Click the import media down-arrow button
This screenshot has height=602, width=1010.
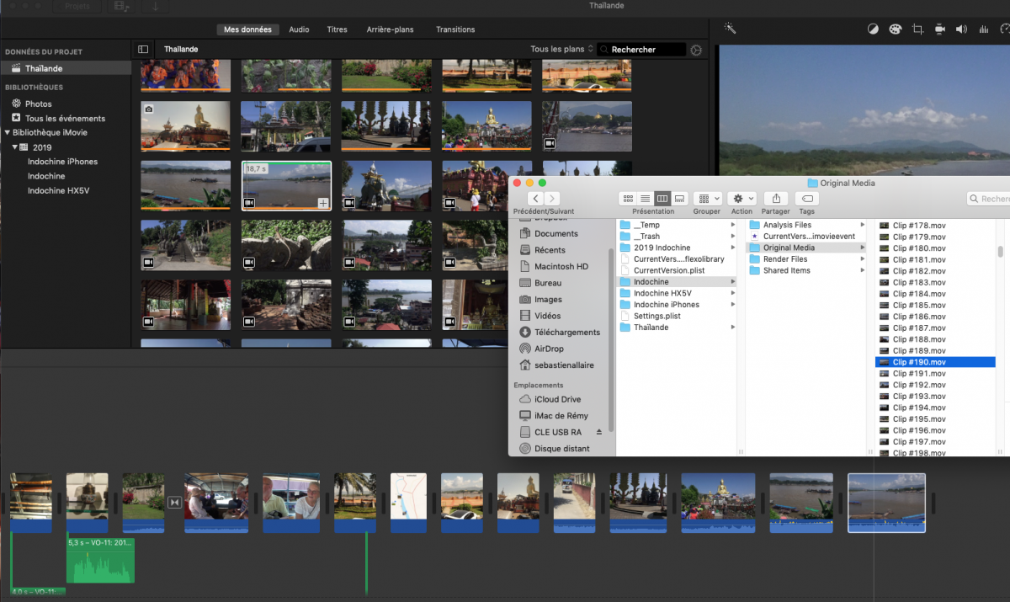coord(156,6)
